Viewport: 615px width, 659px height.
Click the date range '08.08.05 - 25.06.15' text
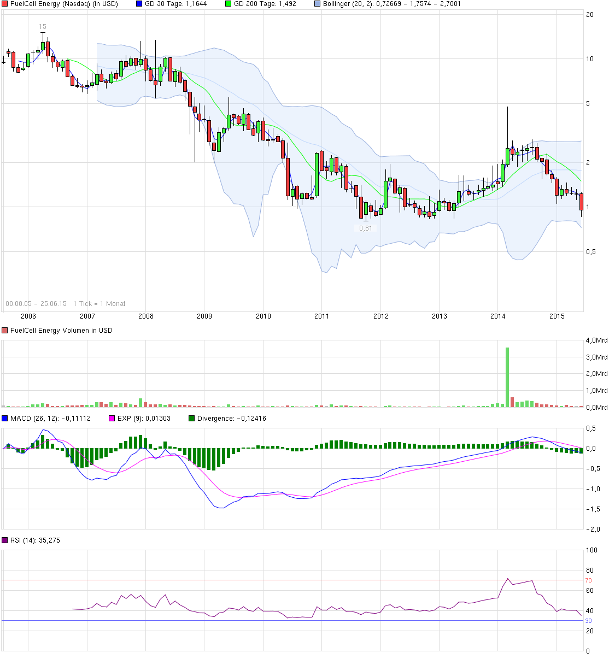coord(36,304)
